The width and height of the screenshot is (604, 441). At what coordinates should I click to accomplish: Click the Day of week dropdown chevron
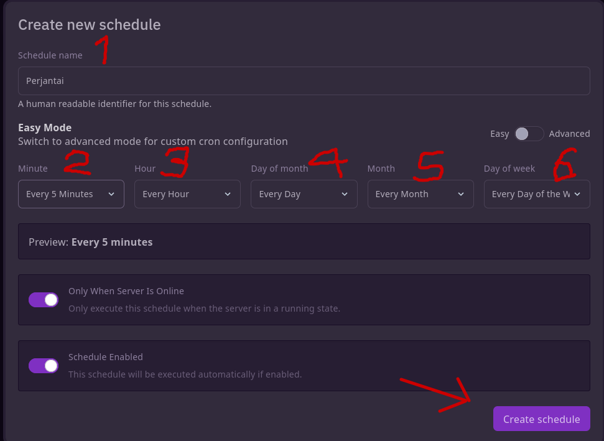click(577, 194)
